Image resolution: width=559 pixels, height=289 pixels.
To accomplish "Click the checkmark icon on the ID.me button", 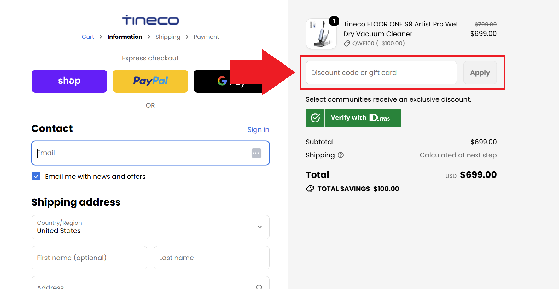I will (x=315, y=118).
